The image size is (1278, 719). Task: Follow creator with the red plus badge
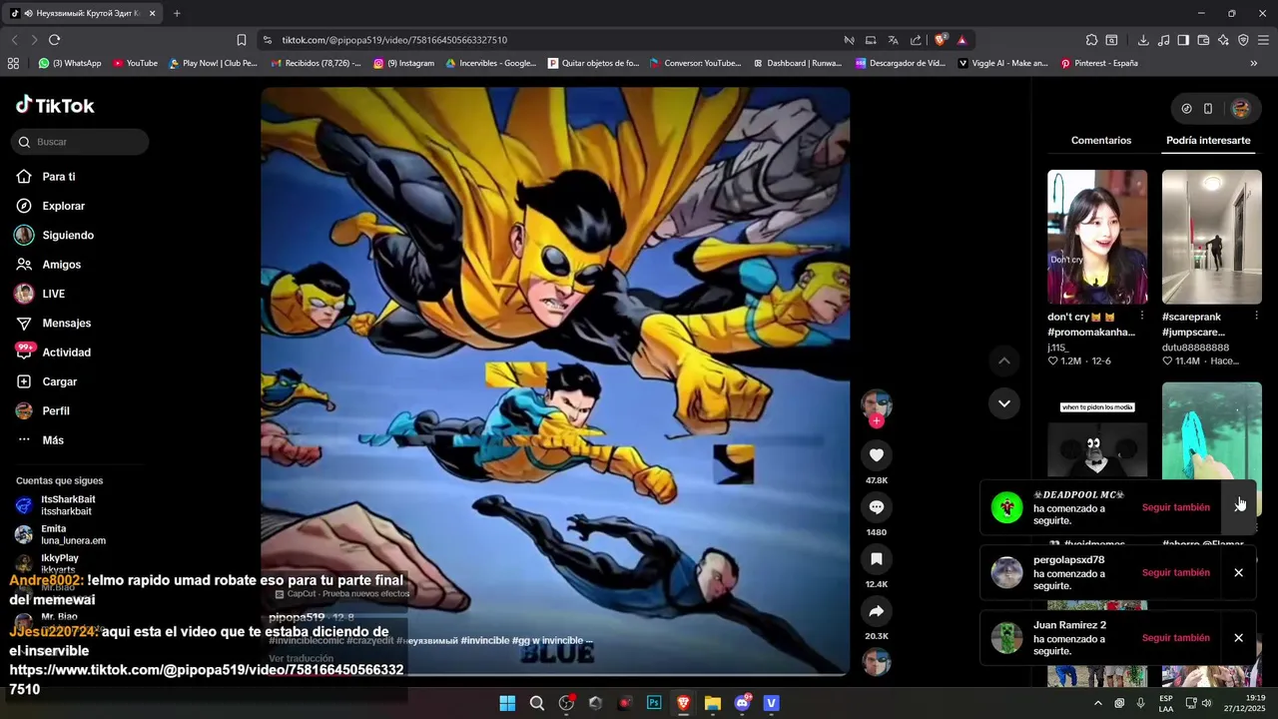tap(876, 421)
